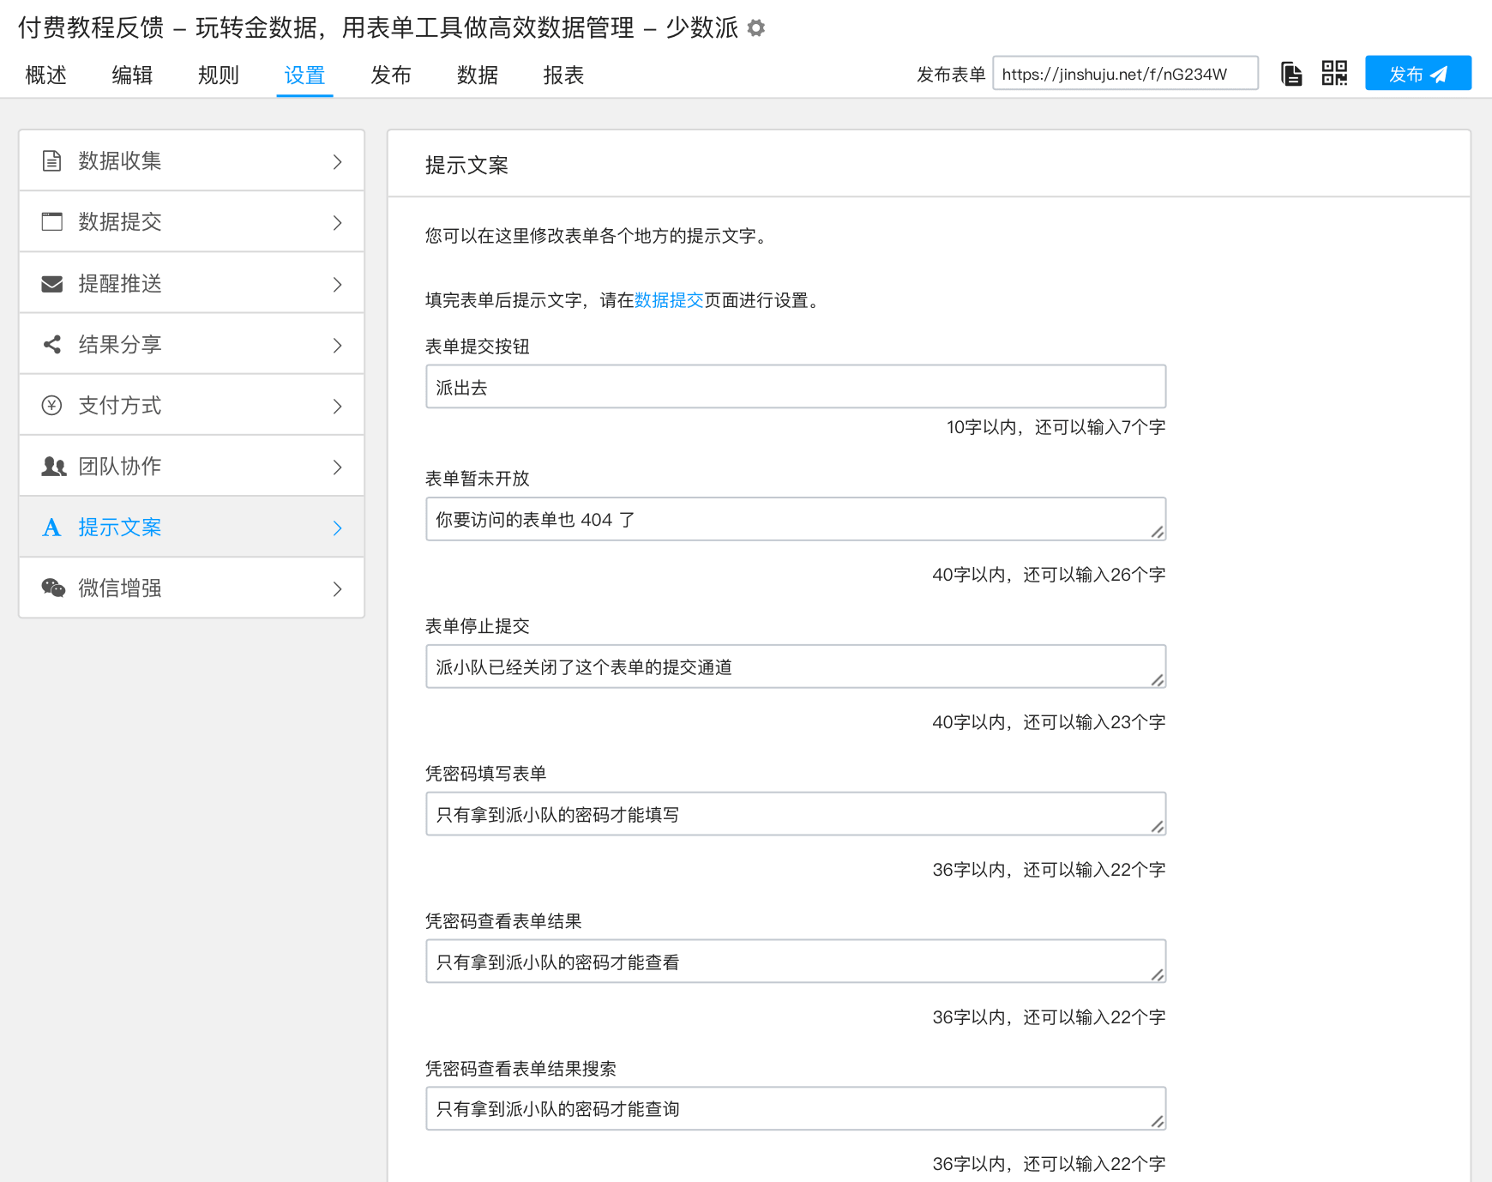Open the QR code icon
The width and height of the screenshot is (1492, 1182).
pos(1334,74)
